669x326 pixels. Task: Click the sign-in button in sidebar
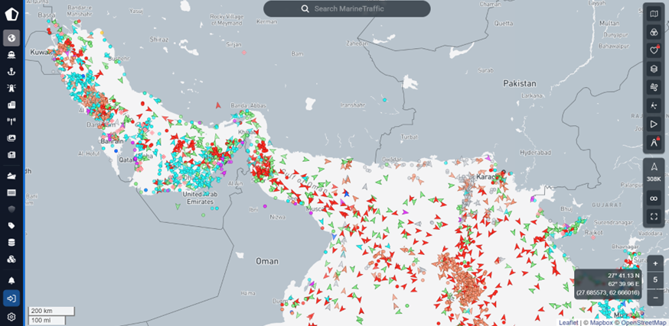(x=11, y=298)
